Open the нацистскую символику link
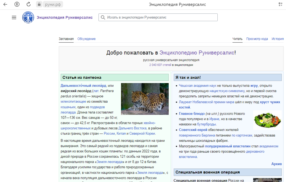The image size is (286, 182). pos(227,91)
